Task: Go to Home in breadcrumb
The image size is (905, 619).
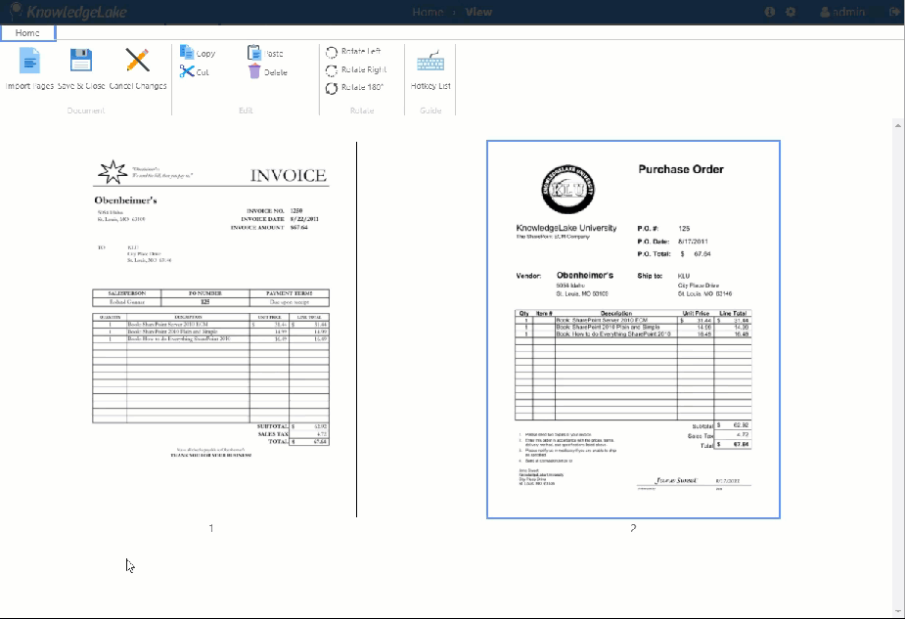Action: [x=428, y=12]
